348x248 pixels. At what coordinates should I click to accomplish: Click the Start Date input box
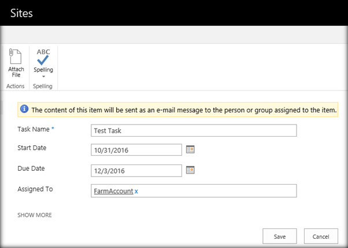[x=136, y=150]
